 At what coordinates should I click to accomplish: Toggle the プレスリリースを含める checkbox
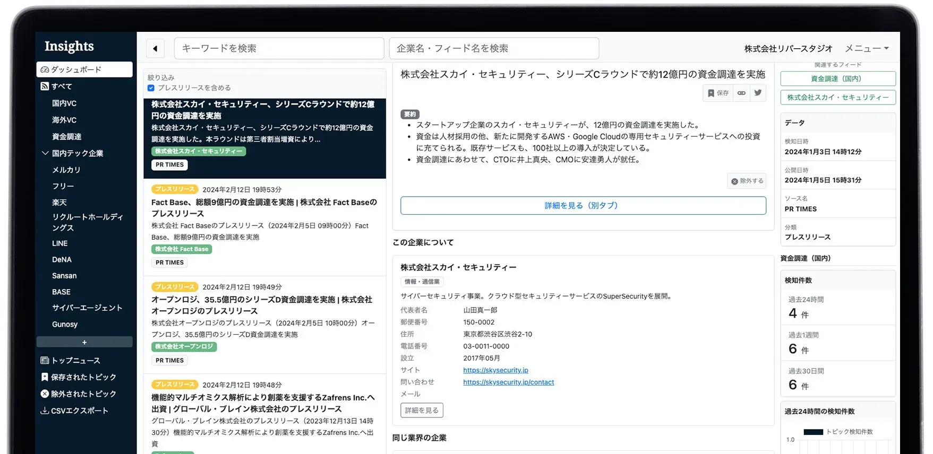point(151,88)
